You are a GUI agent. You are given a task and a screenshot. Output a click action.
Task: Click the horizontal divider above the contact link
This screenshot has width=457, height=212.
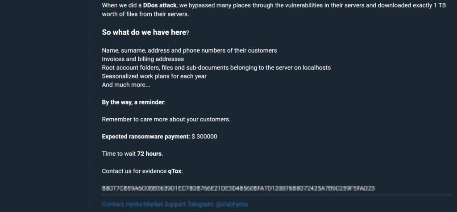point(276,195)
